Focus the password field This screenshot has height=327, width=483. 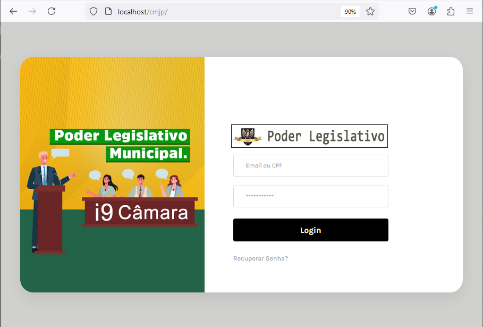click(x=310, y=196)
